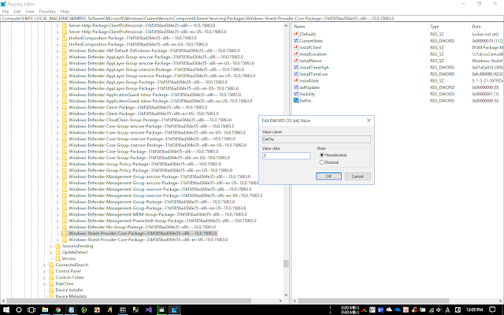
Task: Click the SessionsPending folder icon
Action: (57, 246)
